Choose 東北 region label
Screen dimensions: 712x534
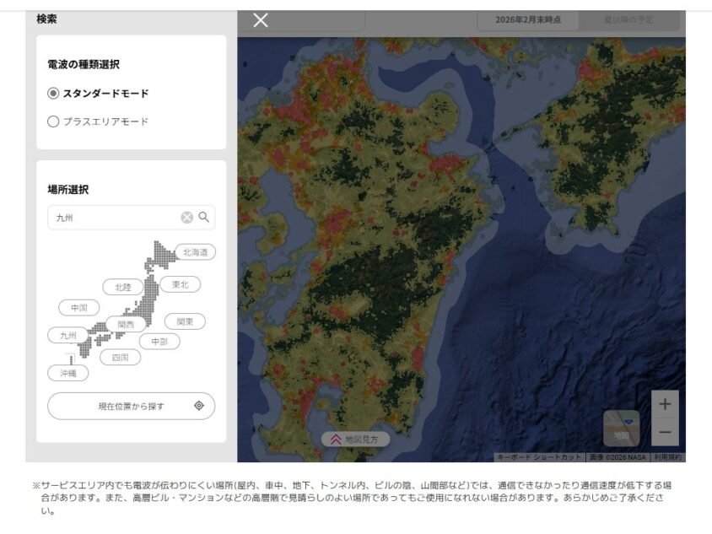click(181, 284)
